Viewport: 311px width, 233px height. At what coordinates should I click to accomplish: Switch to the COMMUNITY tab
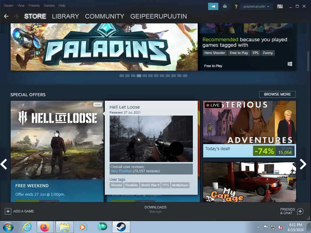104,16
